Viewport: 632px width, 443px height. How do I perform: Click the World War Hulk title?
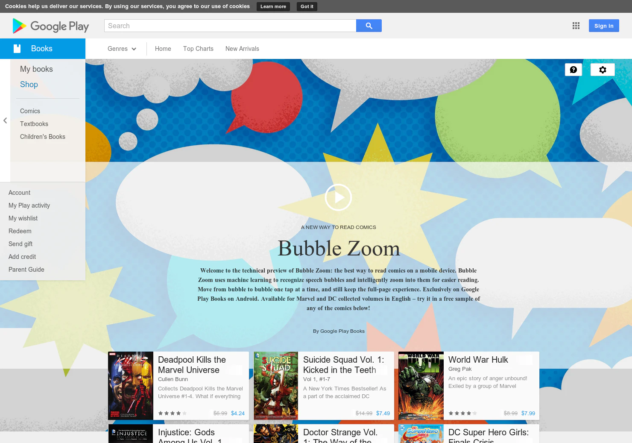478,360
